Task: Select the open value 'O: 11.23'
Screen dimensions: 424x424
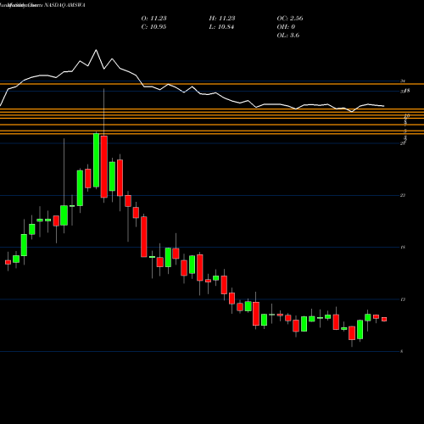Action: (x=153, y=19)
